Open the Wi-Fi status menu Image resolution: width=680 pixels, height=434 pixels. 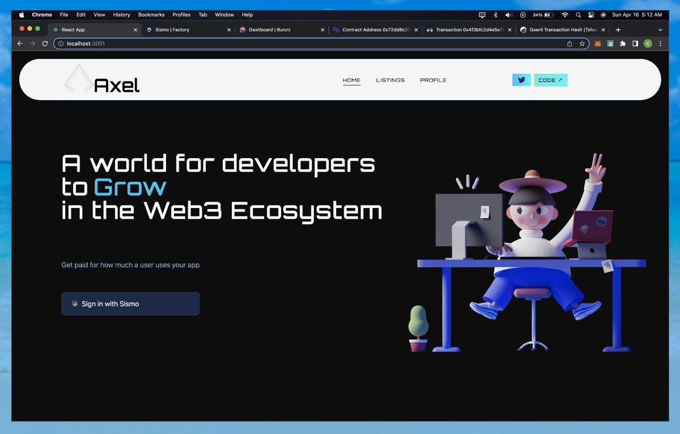564,15
